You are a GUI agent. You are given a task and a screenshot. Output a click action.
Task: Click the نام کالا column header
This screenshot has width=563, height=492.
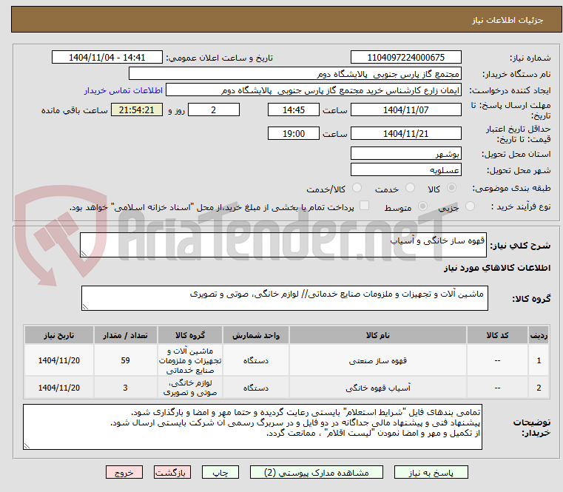click(378, 335)
